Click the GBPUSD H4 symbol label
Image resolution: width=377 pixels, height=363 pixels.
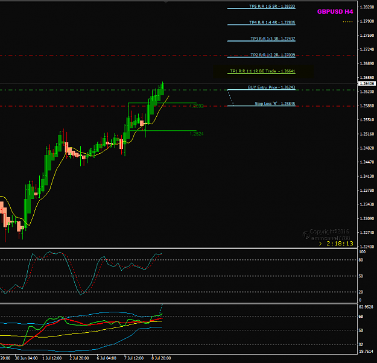pos(335,11)
